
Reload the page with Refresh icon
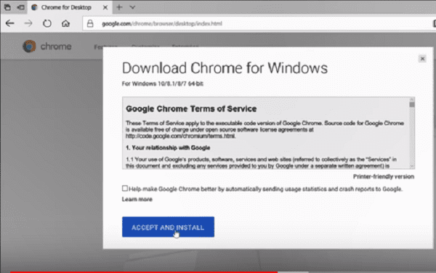(x=47, y=23)
